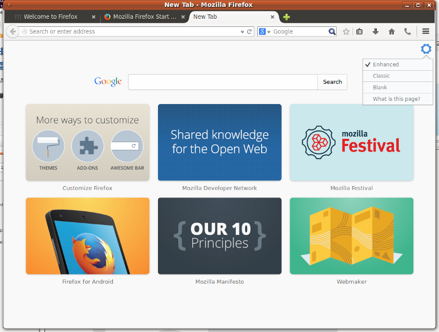439x332 pixels.
Task: Select the Blank new tab option
Action: pos(398,88)
